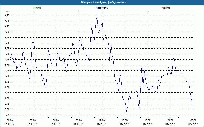Image resolution: width=204 pixels, height=127 pixels.
Task: Click the 0,75 y-axis label
Action: point(8,104)
